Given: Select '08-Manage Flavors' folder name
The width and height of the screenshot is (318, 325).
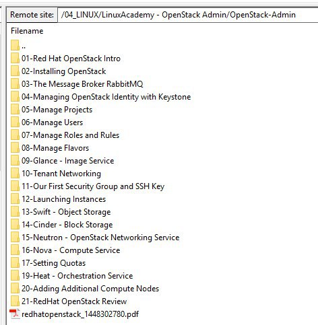Looking at the screenshot, I should [x=55, y=148].
